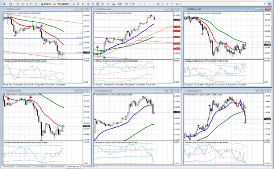Switch to the USDJPYpro,H1 bottom tab

coord(9,166)
